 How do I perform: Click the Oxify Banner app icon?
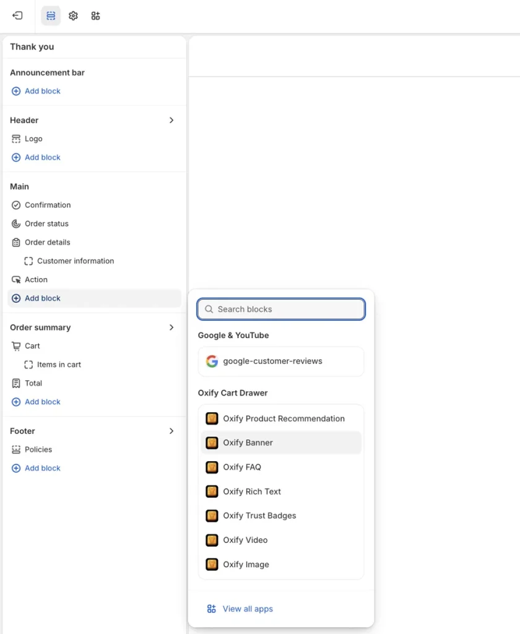tap(212, 443)
